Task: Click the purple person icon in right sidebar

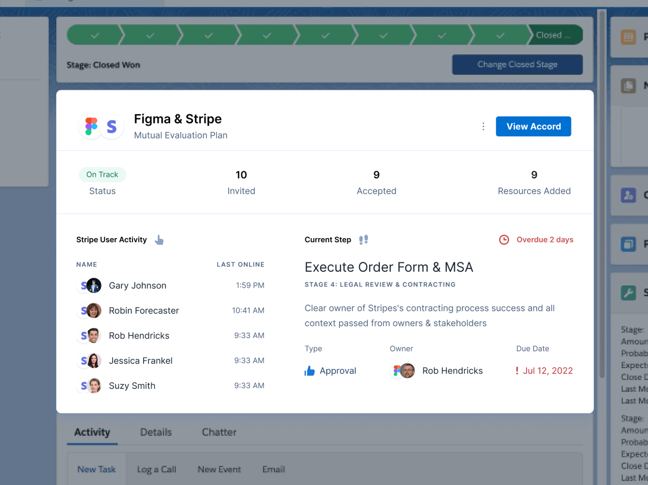Action: pos(628,195)
